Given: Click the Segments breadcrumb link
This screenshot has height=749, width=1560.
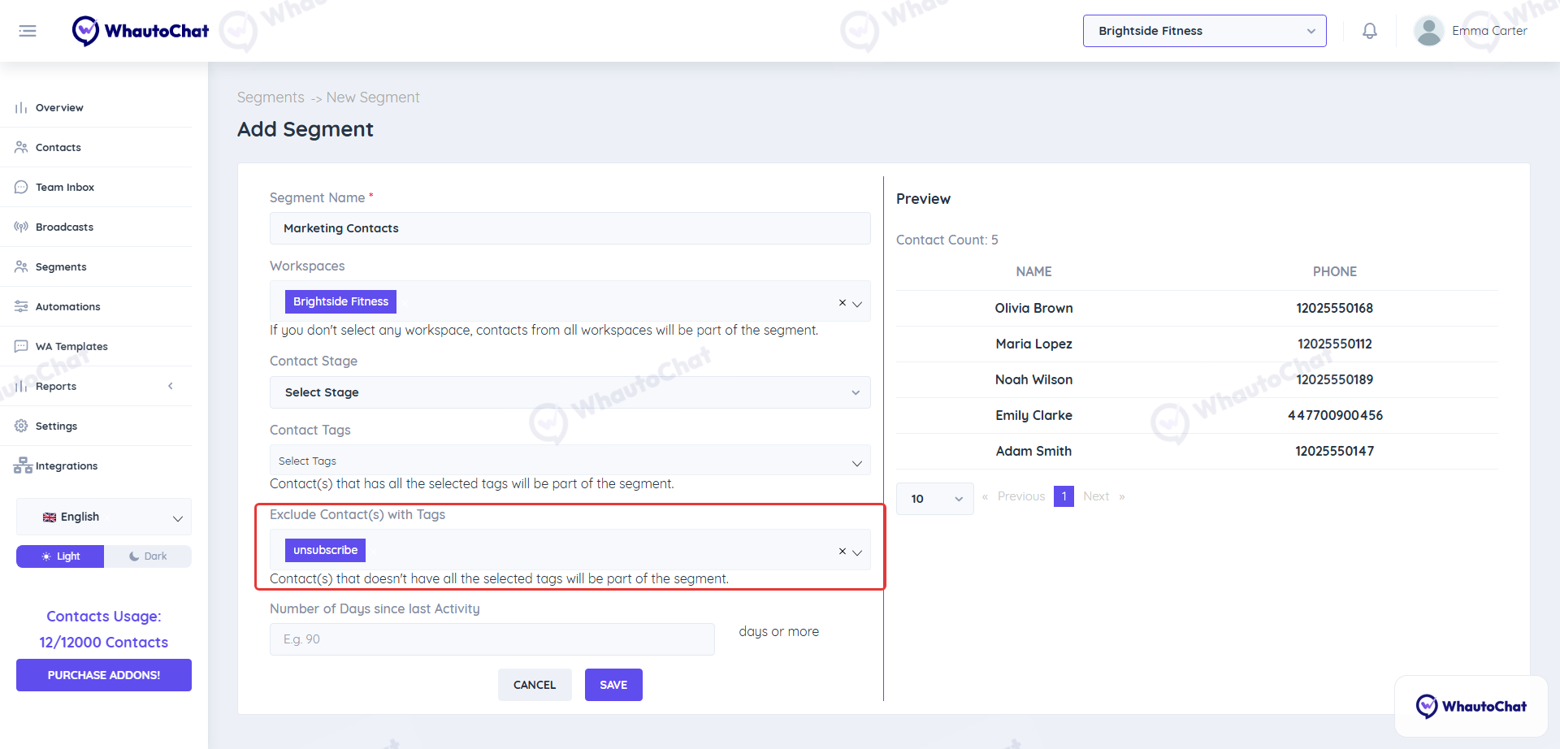Looking at the screenshot, I should point(271,97).
